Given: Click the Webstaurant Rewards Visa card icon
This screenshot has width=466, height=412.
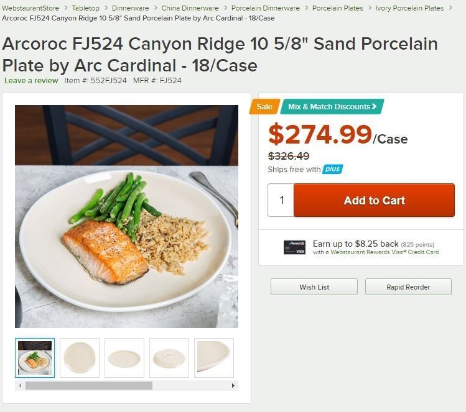Looking at the screenshot, I should (x=294, y=247).
